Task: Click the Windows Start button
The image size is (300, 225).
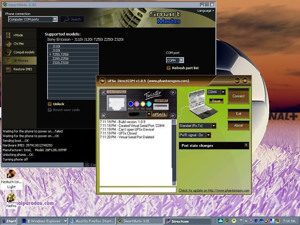Action: click(x=9, y=221)
